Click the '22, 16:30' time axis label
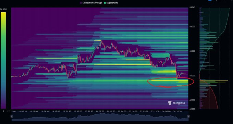 pos(133,111)
